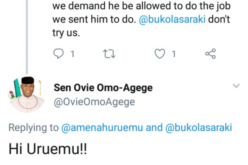248x165 pixels.
Task: Click the blue "and" between the reply mentions
Action: click(154, 128)
